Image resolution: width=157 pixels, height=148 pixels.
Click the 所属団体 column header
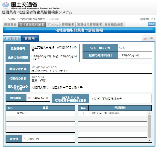pos(120,108)
